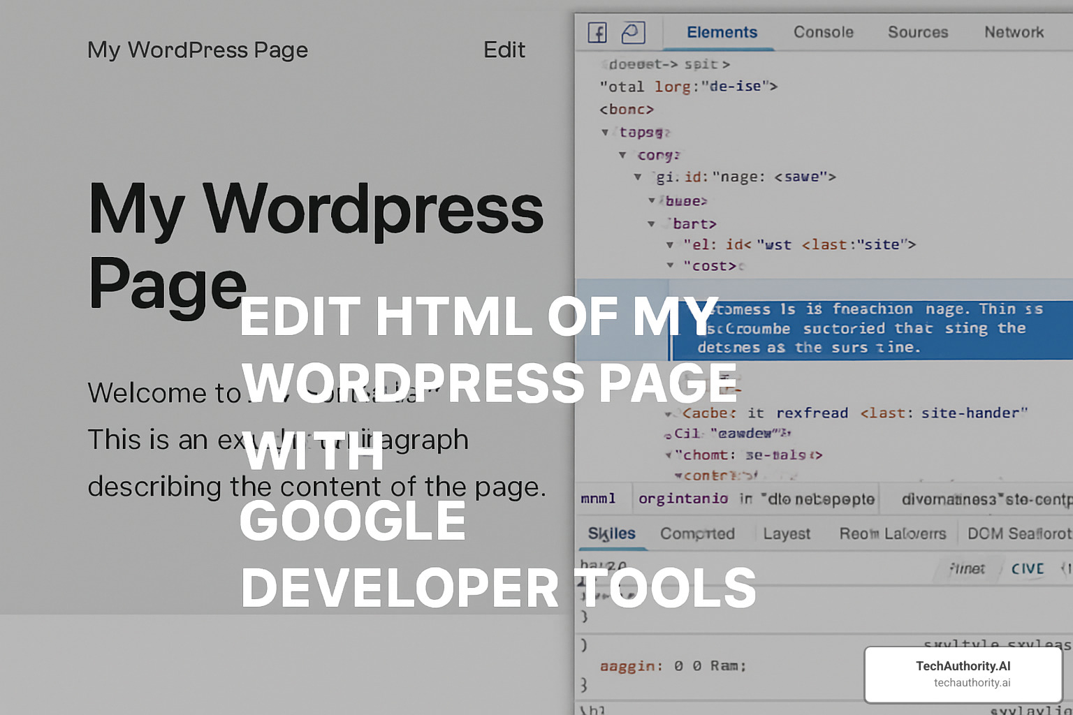Open the Network tab
Screen dimensions: 1073x715
pyautogui.click(x=1014, y=32)
